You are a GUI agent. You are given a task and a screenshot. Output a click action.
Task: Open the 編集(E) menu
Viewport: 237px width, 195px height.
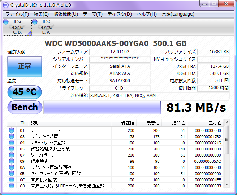41,14
